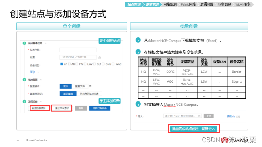This screenshot has width=262, height=147.
Task: Select the 配置文件 configuration mode button
Action: [80, 86]
